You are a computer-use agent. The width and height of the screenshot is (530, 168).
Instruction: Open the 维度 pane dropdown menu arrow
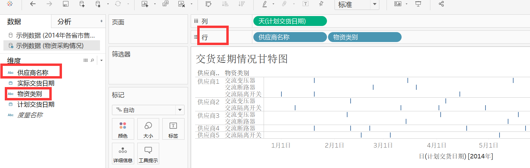pyautogui.click(x=101, y=60)
